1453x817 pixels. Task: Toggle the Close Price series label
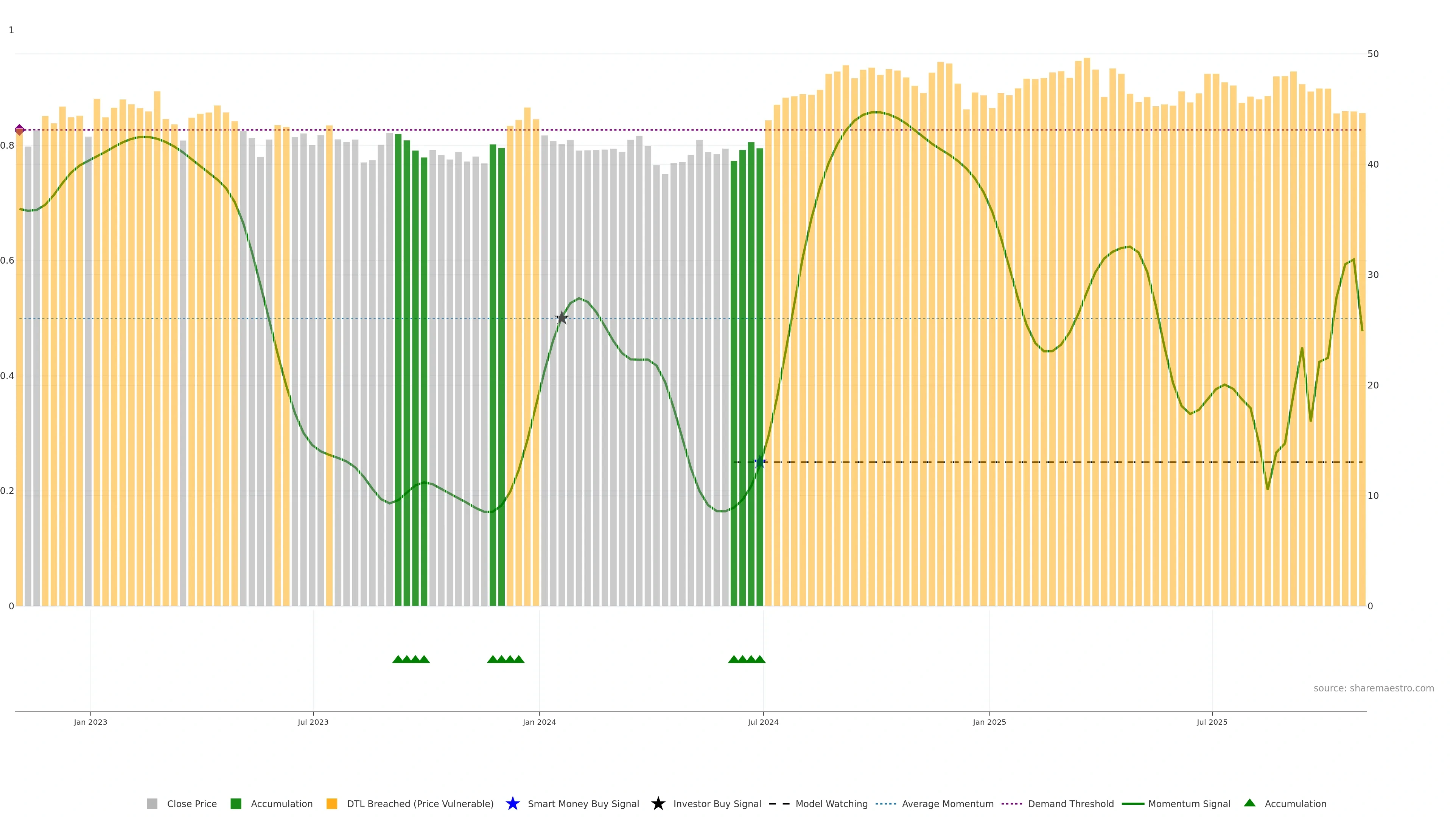pos(192,803)
